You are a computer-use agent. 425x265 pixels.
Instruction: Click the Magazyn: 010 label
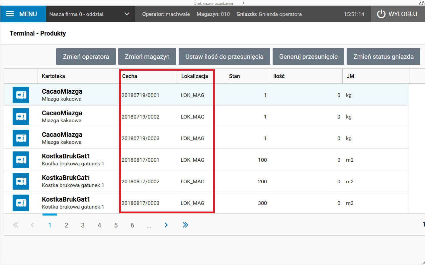tap(213, 14)
